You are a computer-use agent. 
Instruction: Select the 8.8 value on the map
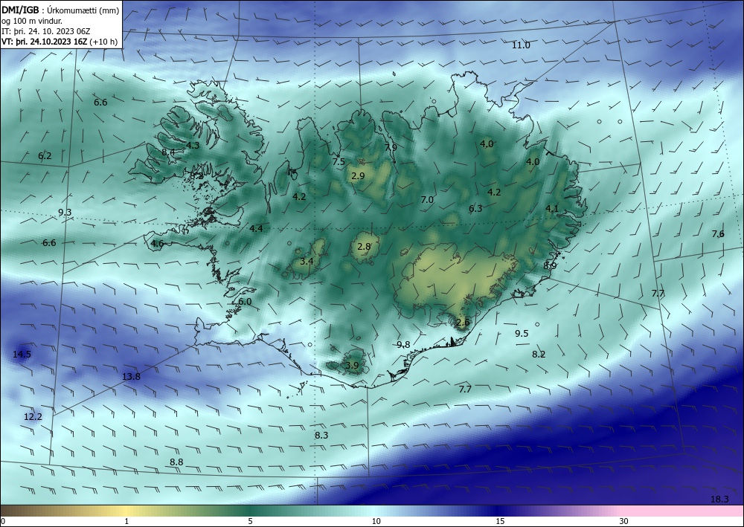click(x=176, y=462)
